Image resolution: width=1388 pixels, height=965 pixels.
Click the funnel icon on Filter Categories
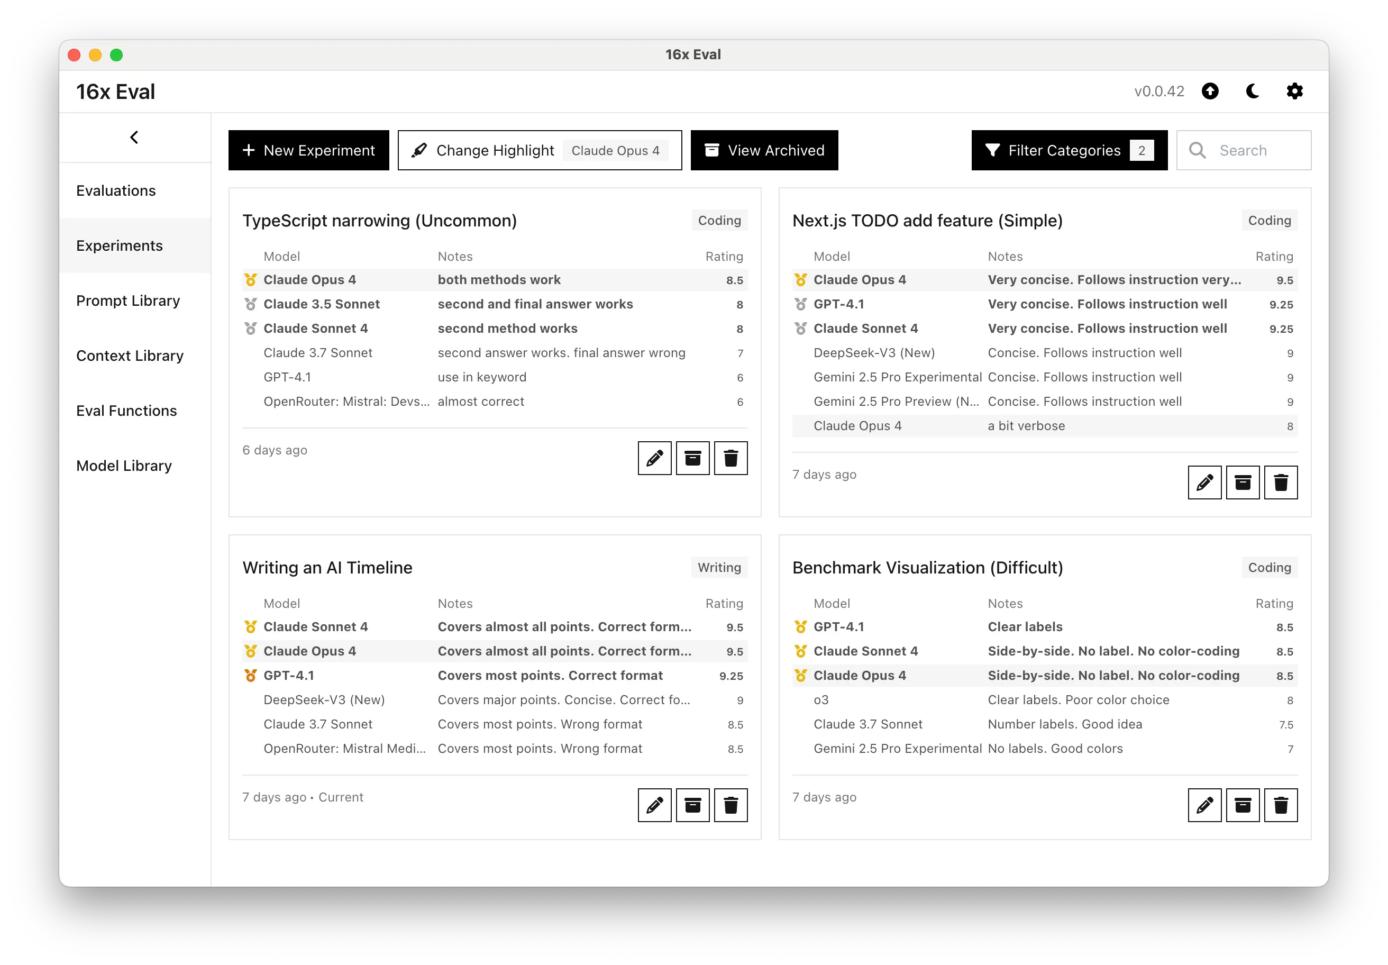pos(992,150)
